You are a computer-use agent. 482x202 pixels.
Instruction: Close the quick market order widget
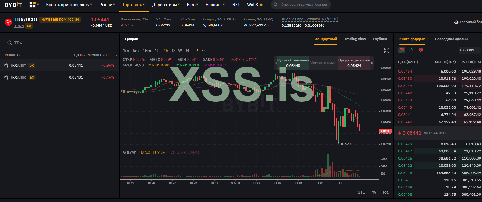pyautogui.click(x=372, y=63)
